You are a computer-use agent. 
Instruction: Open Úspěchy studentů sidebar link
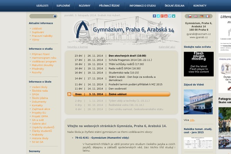[43, 127]
